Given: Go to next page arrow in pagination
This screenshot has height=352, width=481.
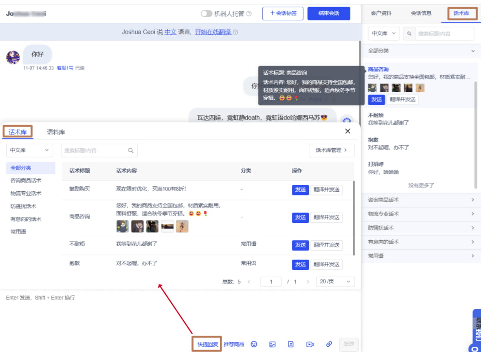Looking at the screenshot, I should pos(308,282).
